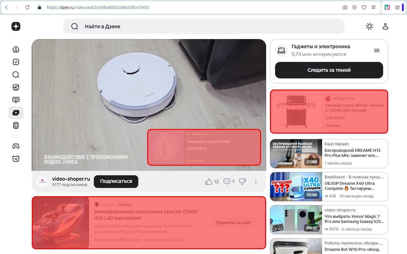This screenshot has width=407, height=254.
Task: Open the games controller sidebar icon
Action: (16, 146)
